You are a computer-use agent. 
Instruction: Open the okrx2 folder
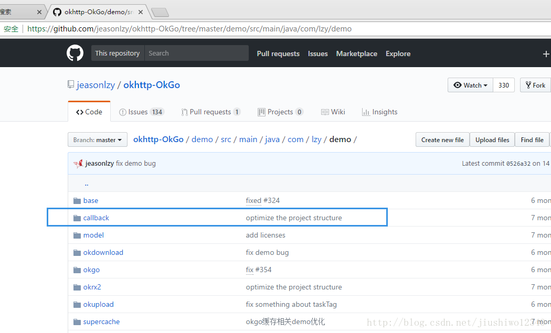92,287
